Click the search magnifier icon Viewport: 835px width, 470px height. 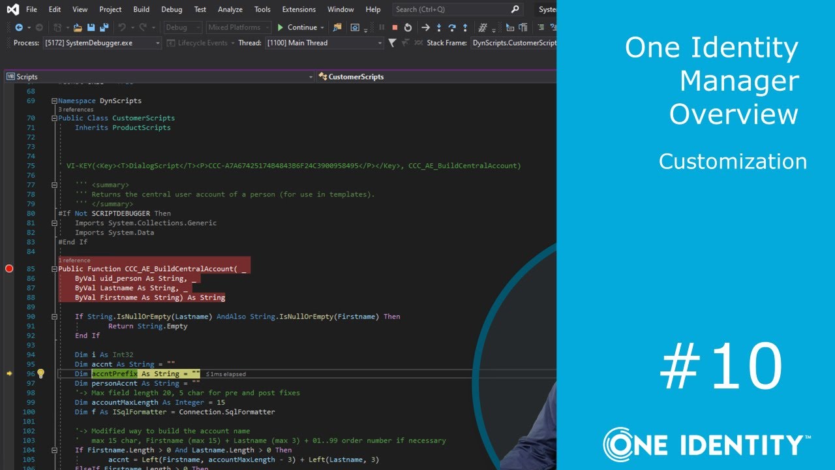[x=515, y=9]
